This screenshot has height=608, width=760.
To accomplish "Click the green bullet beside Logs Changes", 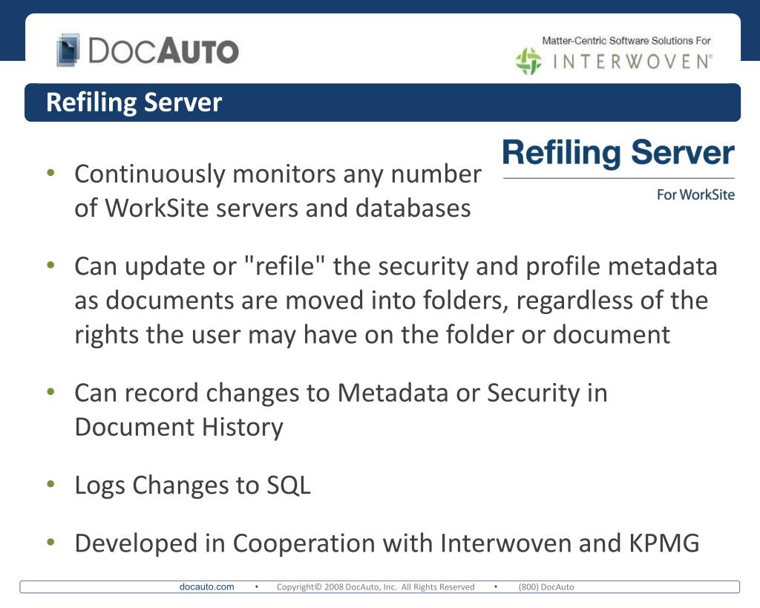I will [51, 483].
